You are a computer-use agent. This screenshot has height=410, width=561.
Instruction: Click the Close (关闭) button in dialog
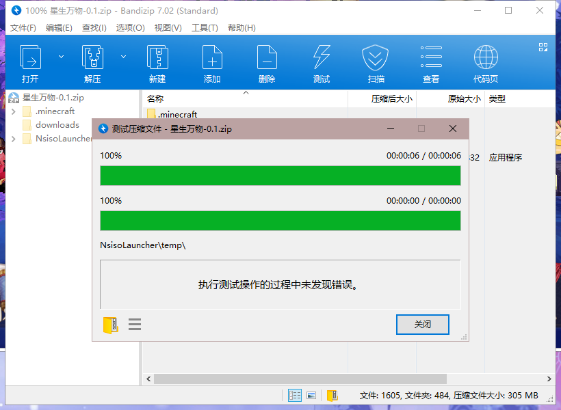pyautogui.click(x=423, y=325)
